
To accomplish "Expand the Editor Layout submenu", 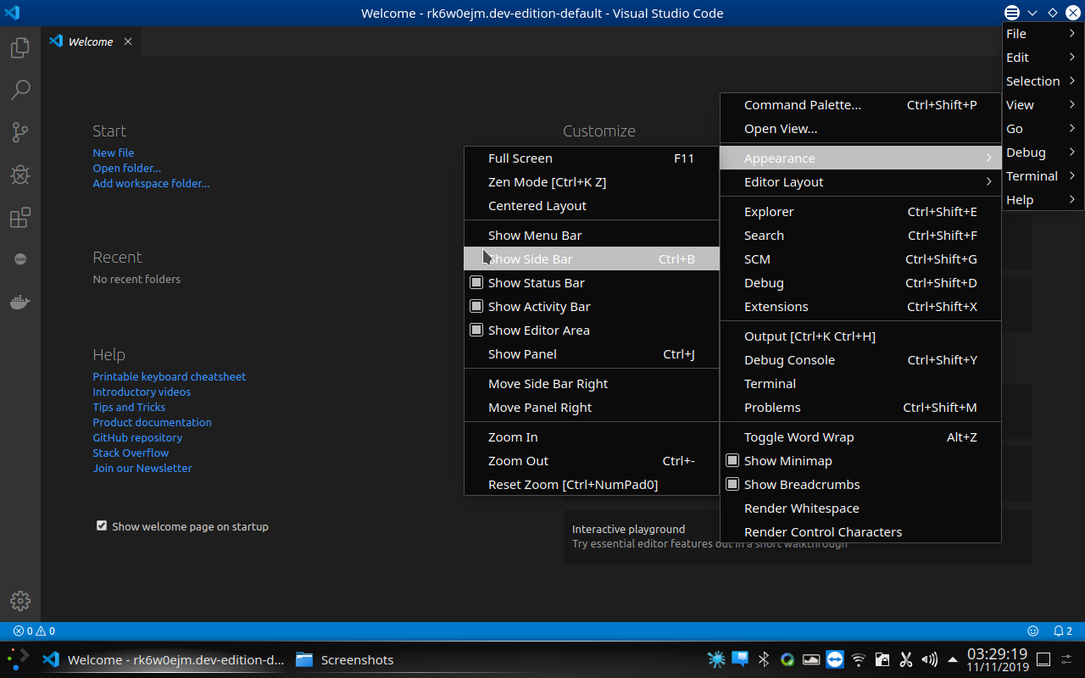I will point(860,181).
